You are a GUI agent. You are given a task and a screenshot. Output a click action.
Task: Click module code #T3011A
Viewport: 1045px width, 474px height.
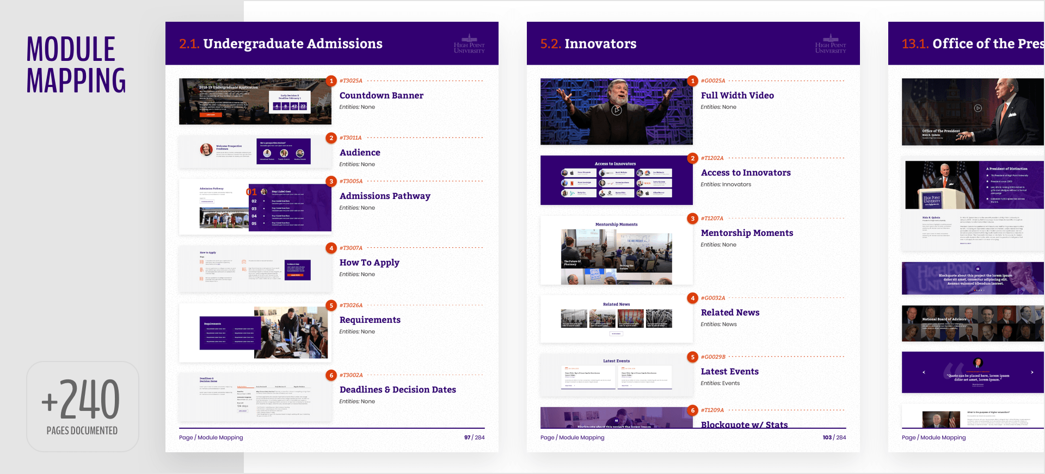click(x=351, y=138)
